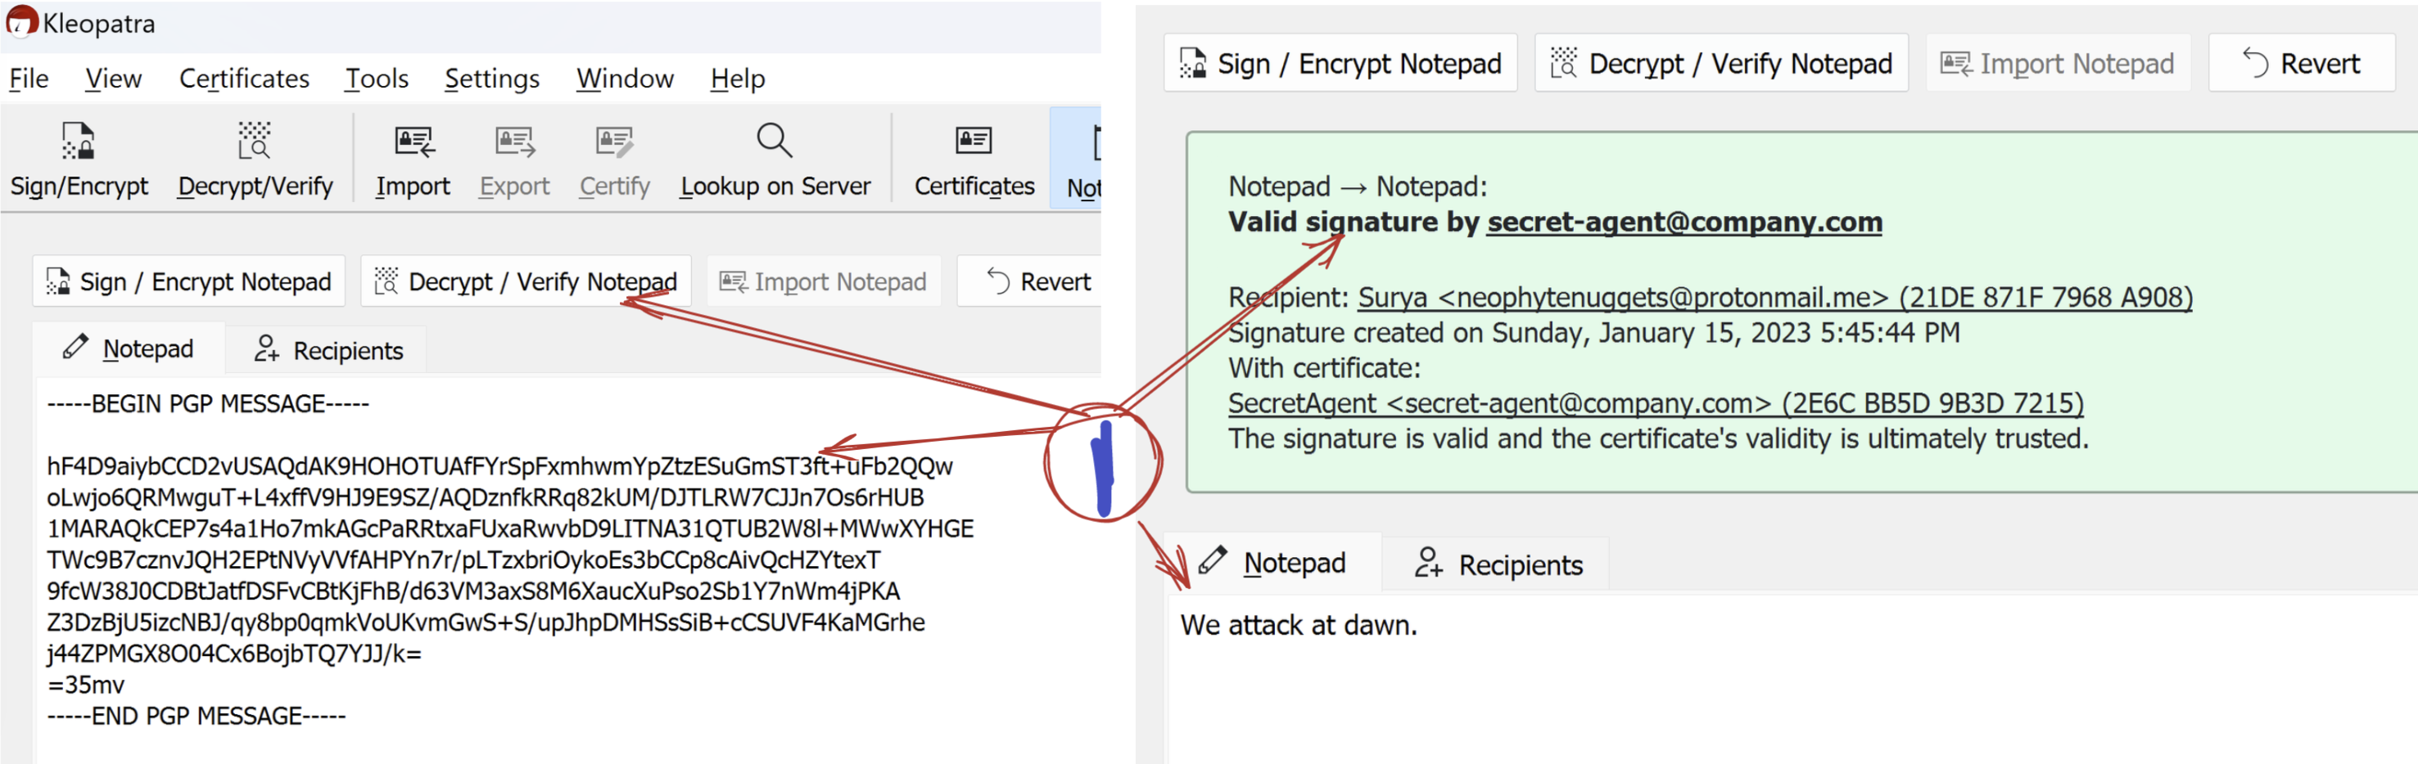Open the Help menu

pos(738,79)
